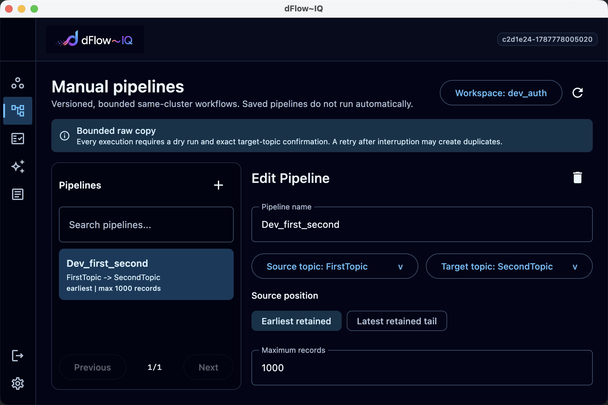Select the Dev_first_second pipeline card
608x405 pixels.
(x=146, y=274)
